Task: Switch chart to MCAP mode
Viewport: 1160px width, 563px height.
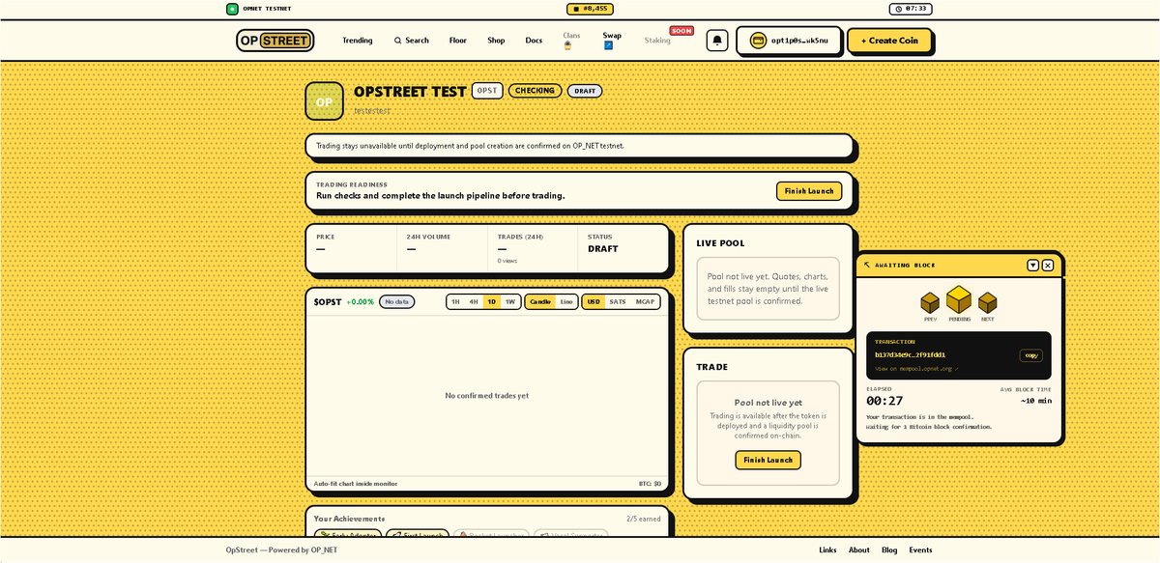Action: (645, 301)
